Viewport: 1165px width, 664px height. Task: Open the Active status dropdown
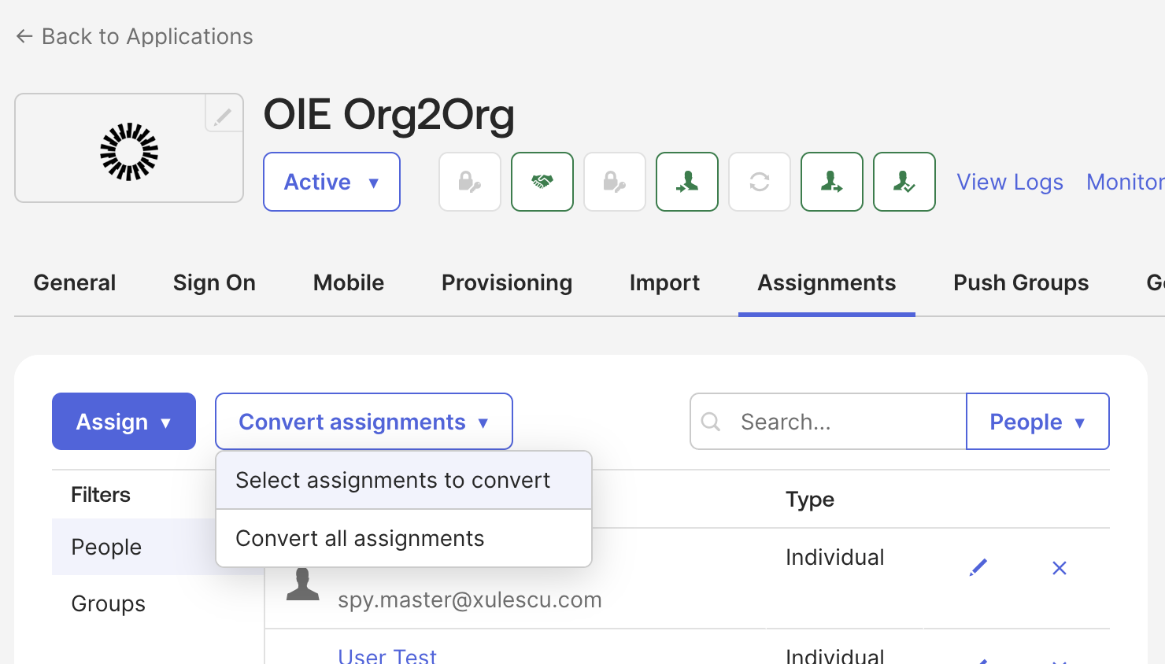(331, 182)
